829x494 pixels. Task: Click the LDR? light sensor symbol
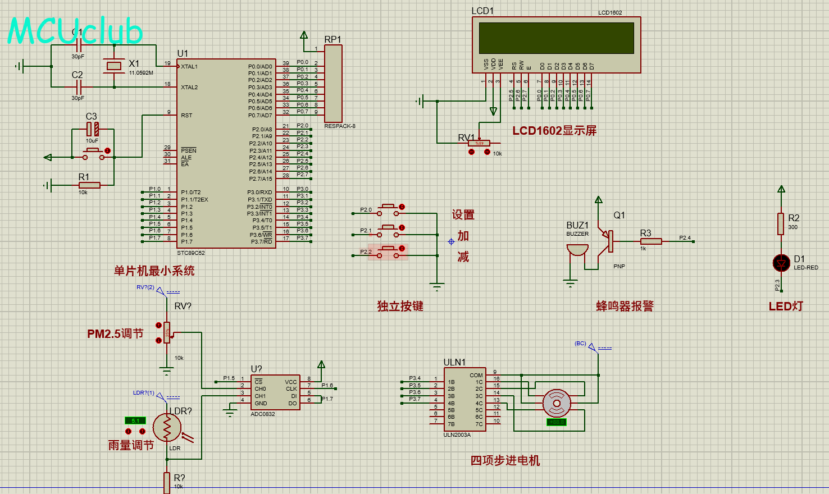167,428
